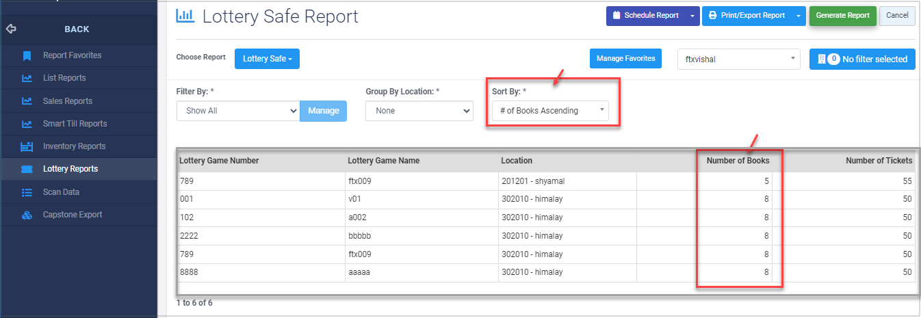Click the Scan Data list icon
921x318 pixels.
(x=27, y=192)
